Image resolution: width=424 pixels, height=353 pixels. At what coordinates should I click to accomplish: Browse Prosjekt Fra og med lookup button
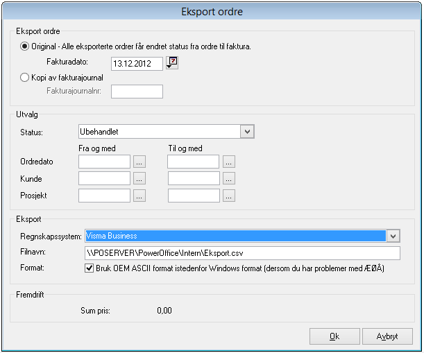139,196
